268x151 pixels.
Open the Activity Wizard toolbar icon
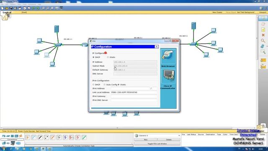coord(20,8)
